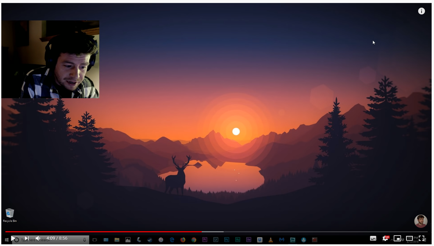The width and height of the screenshot is (434, 246).
Task: Open Adobe Premiere Pro from the taskbar
Action: click(x=205, y=240)
